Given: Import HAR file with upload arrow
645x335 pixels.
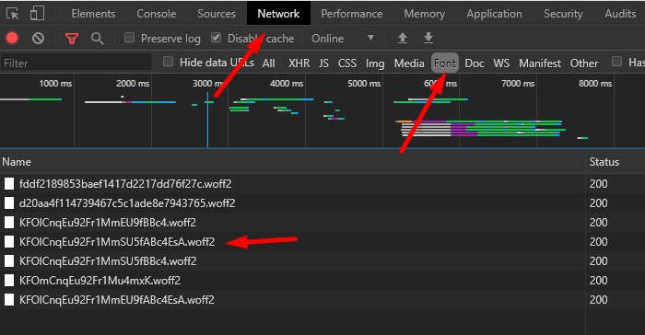Looking at the screenshot, I should pos(403,38).
